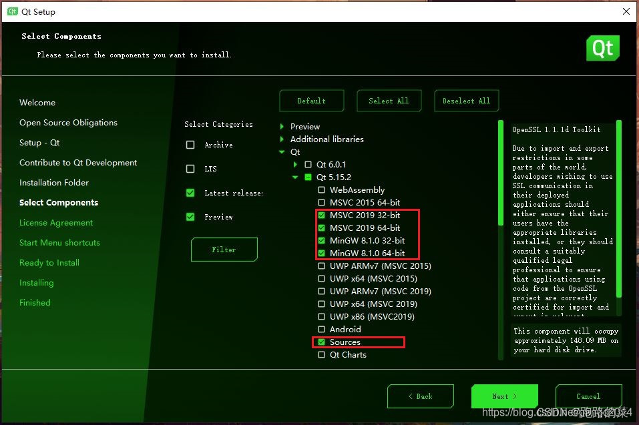Uncheck the Preview category checkbox
Image resolution: width=639 pixels, height=425 pixels.
[190, 217]
